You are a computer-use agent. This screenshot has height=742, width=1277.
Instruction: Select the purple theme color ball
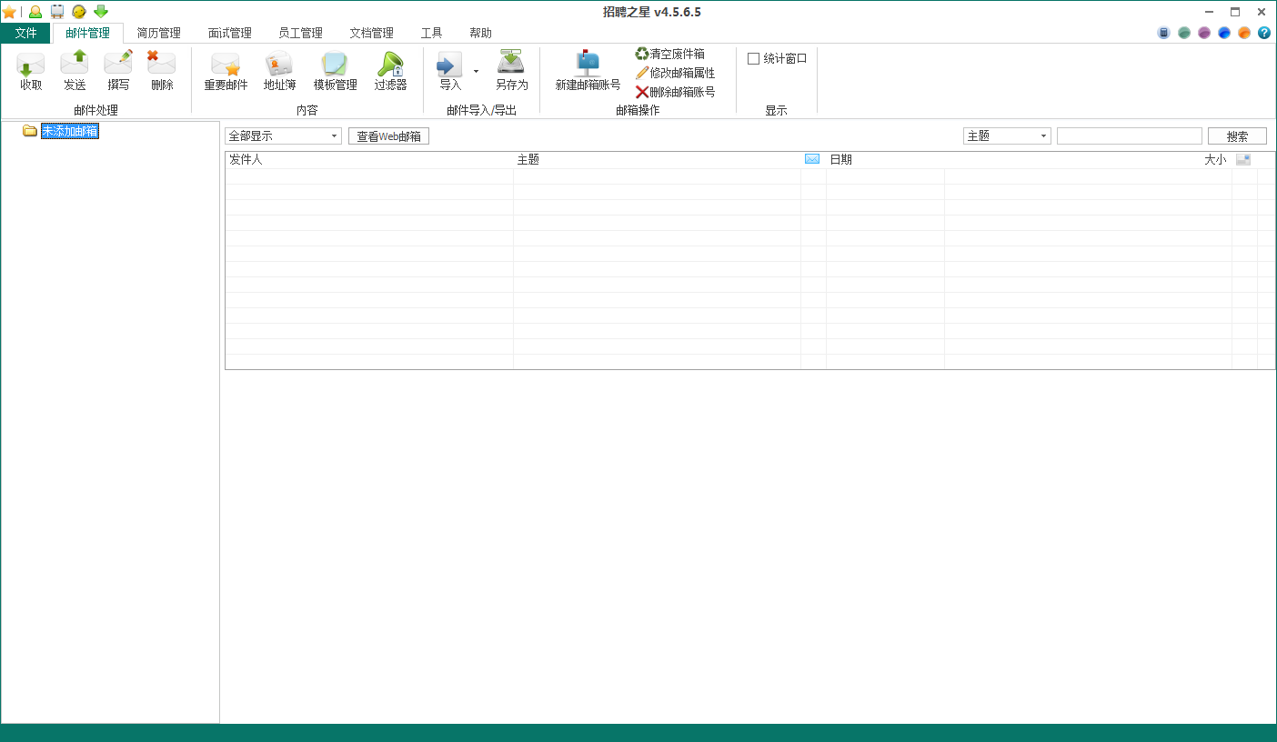coord(1204,33)
